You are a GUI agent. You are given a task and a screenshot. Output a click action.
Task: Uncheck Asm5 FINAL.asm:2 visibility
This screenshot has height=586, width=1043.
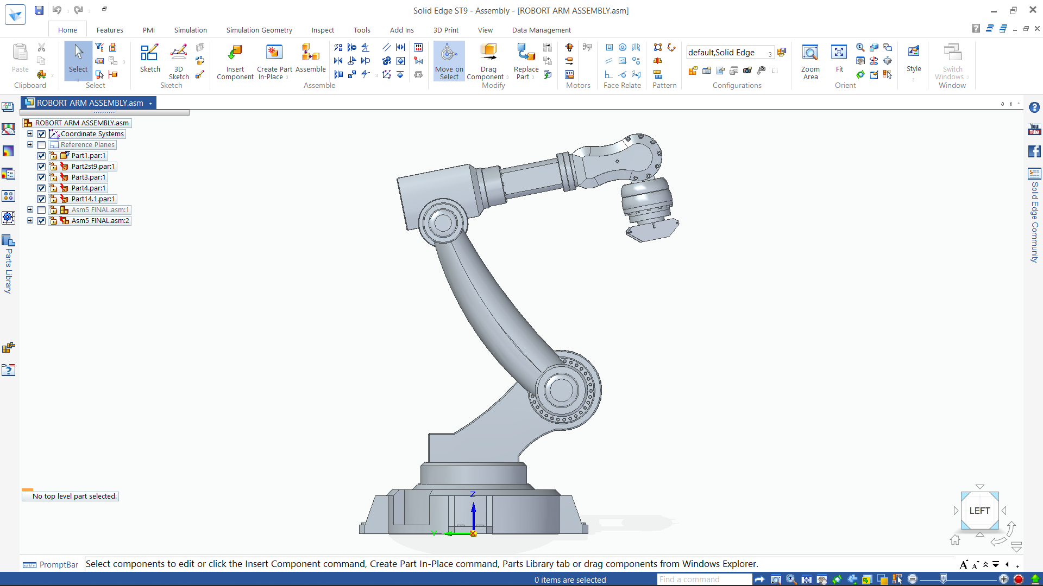41,221
